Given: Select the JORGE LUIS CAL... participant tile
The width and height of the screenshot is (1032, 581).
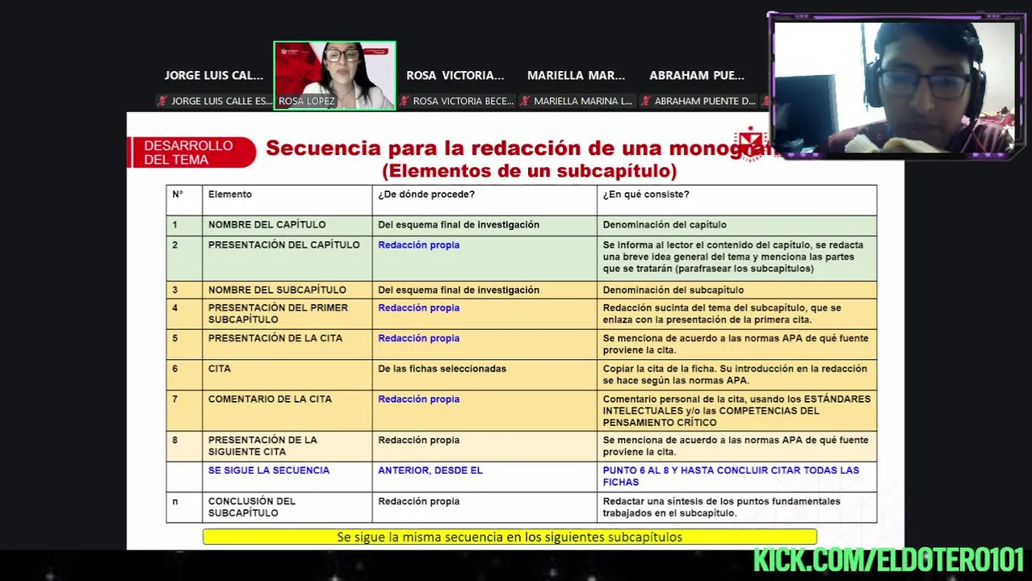Looking at the screenshot, I should pyautogui.click(x=214, y=76).
